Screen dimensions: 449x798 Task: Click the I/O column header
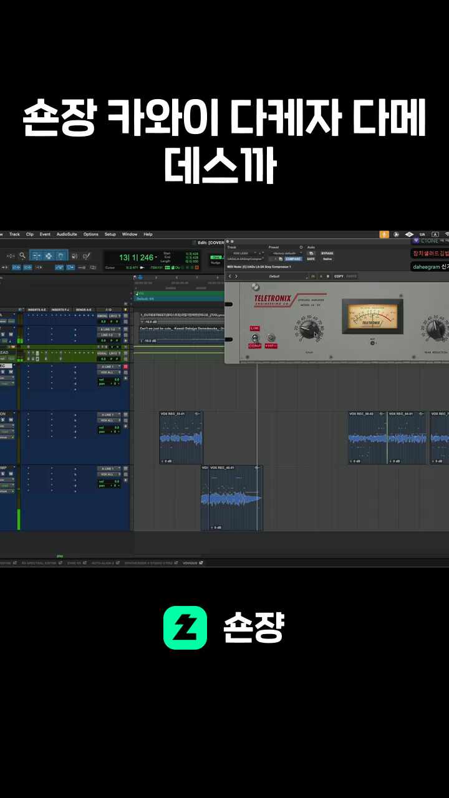(109, 309)
